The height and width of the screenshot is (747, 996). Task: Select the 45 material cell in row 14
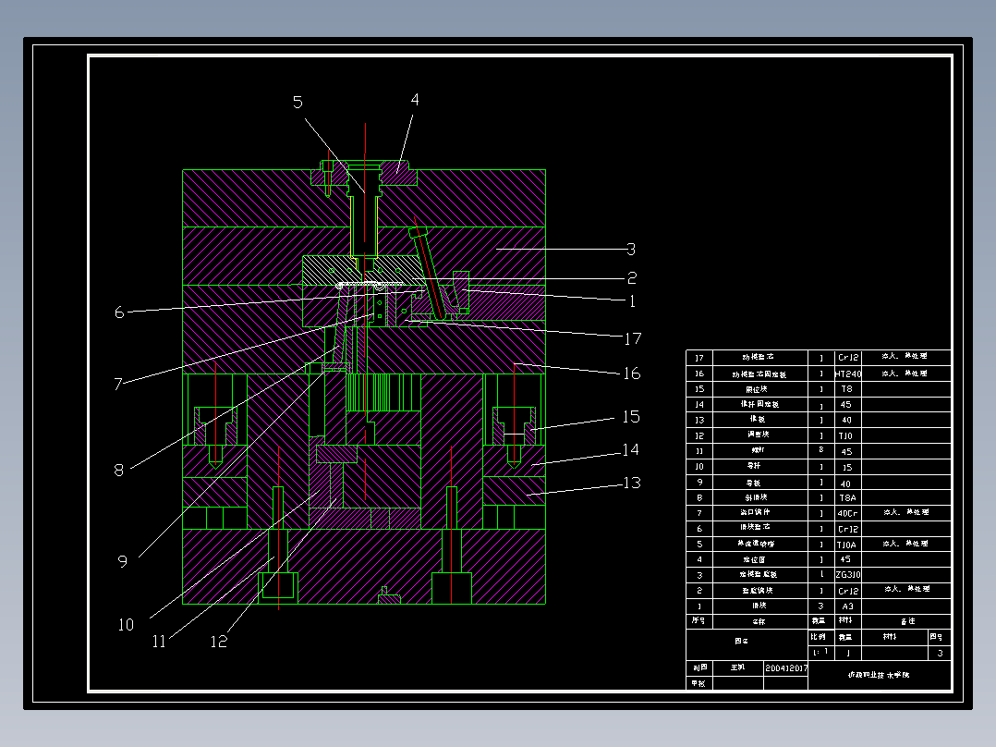[x=848, y=405]
